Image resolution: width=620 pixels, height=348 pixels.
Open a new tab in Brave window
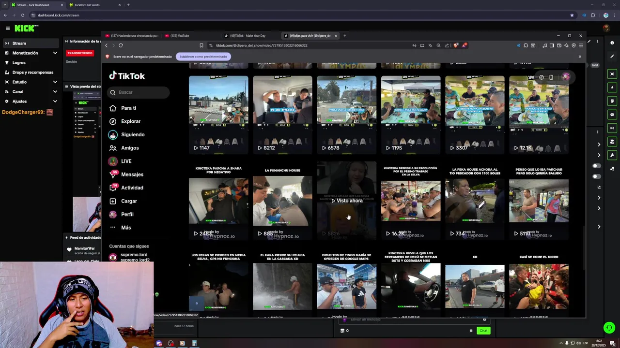click(x=345, y=36)
